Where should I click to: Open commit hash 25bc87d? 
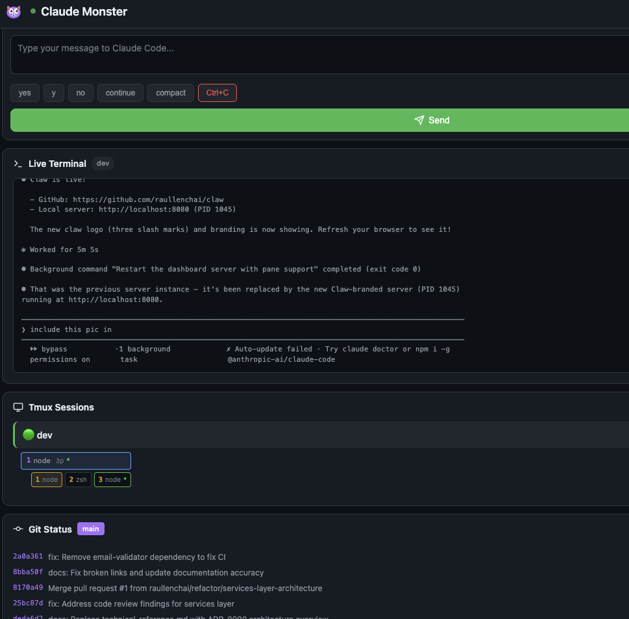pyautogui.click(x=28, y=603)
